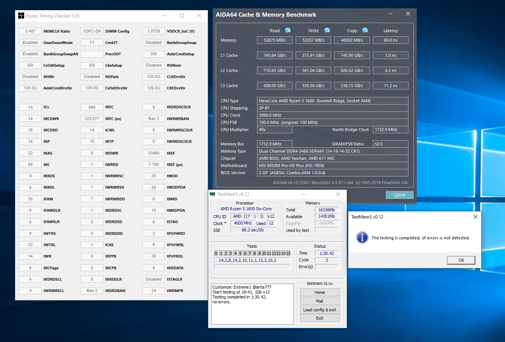Choose Load config & exit in TestMem5
The image size is (505, 342).
[x=320, y=310]
